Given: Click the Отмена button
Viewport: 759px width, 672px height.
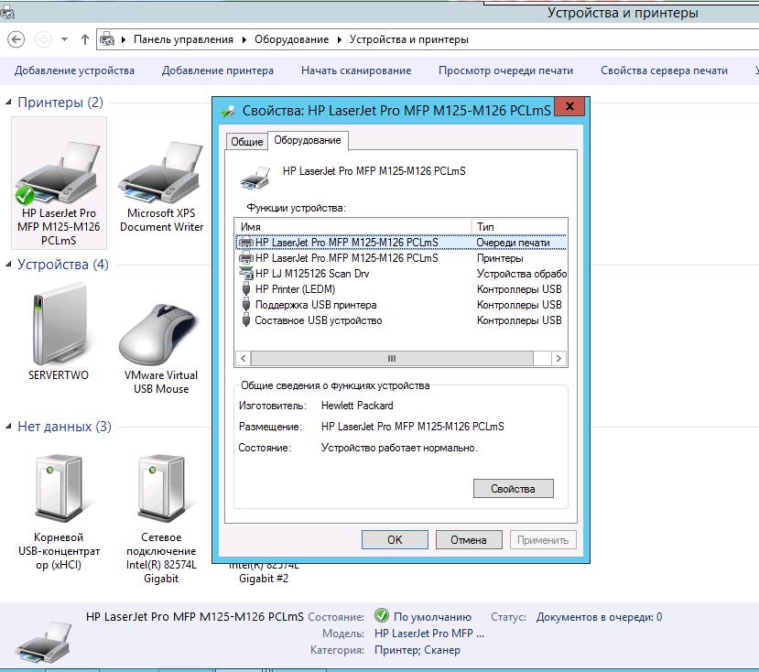Looking at the screenshot, I should coord(469,540).
